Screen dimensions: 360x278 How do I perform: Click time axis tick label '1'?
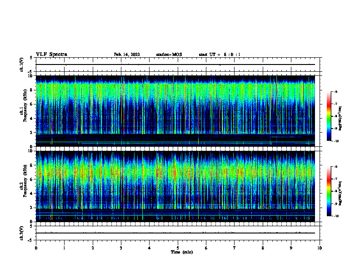[64, 248]
